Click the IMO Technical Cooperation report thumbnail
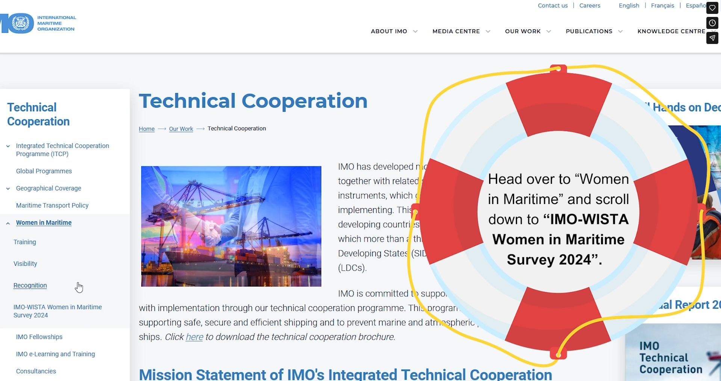Image resolution: width=721 pixels, height=381 pixels. coord(673,352)
